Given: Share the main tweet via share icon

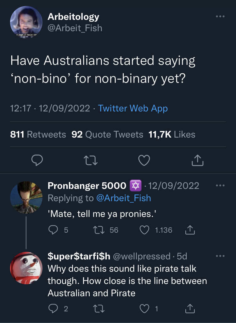Looking at the screenshot, I should point(197,160).
